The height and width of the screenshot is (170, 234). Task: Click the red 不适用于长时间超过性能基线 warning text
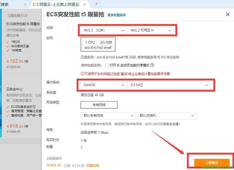125,74
